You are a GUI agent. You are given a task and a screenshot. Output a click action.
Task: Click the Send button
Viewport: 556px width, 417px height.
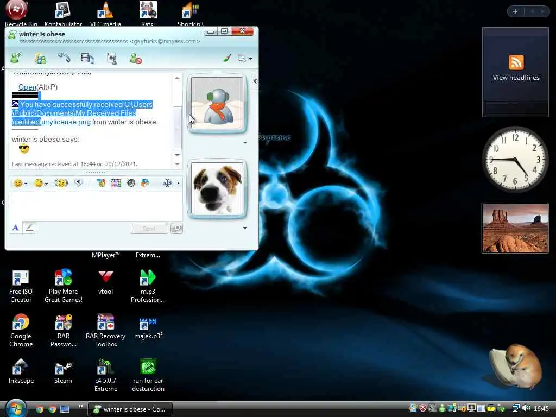point(149,229)
